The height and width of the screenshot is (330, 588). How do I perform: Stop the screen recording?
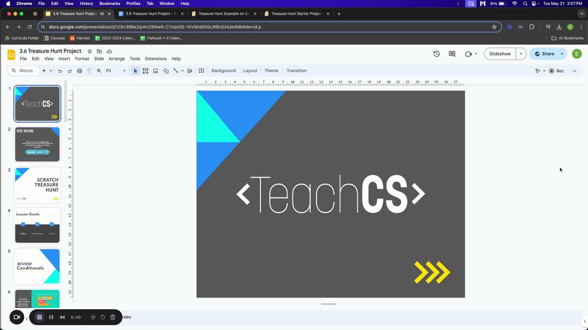click(40, 317)
